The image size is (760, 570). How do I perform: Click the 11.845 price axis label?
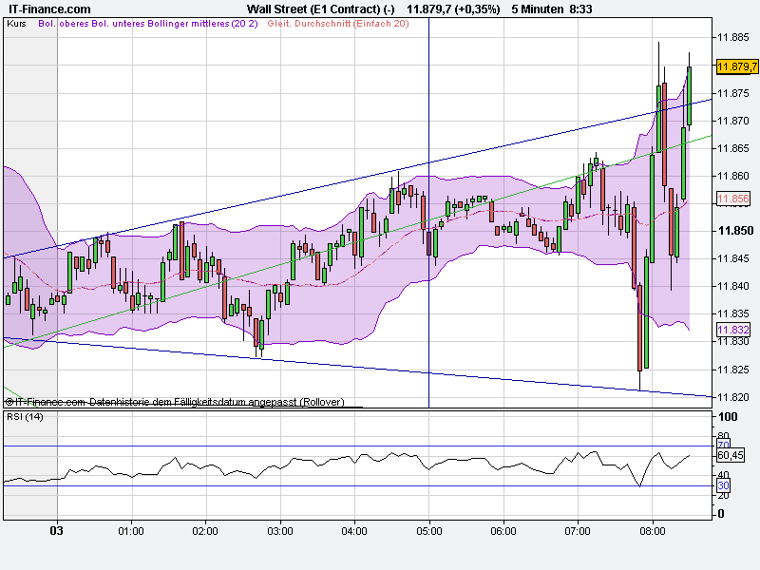pos(732,258)
